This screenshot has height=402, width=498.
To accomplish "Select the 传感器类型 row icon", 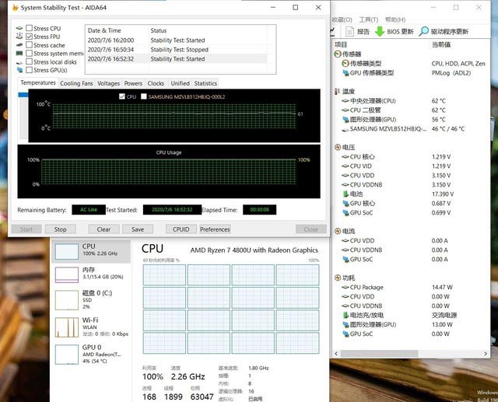I will click(345, 64).
